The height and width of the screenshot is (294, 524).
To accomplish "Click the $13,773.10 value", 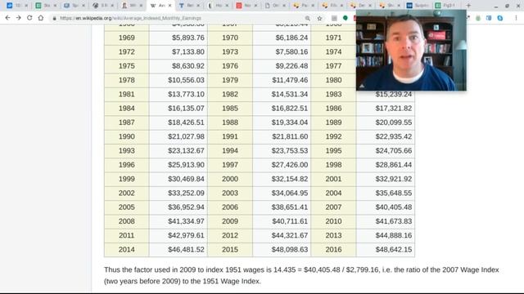I will 186,95.
